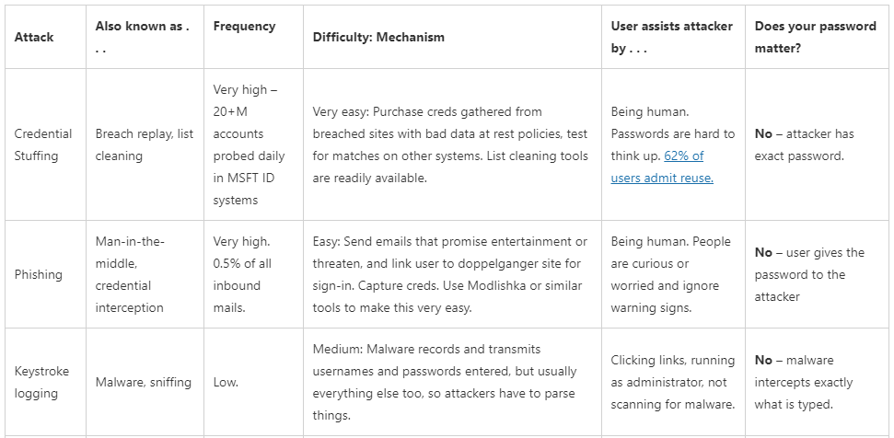
Task: Click the "Low." frequency cell
Action: [226, 382]
